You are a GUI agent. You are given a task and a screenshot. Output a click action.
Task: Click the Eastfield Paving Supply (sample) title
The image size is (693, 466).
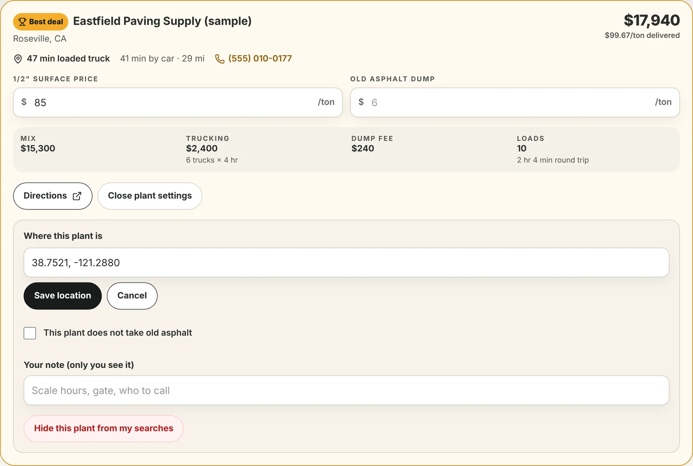162,21
